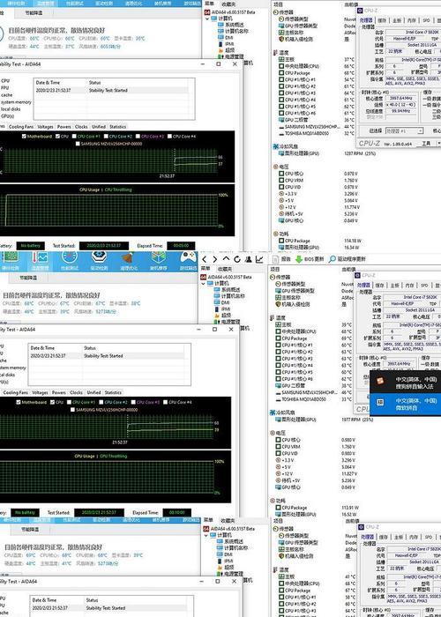Select the 主板 temperature row reading 39 °C
The height and width of the screenshot is (617, 441).
point(315,324)
